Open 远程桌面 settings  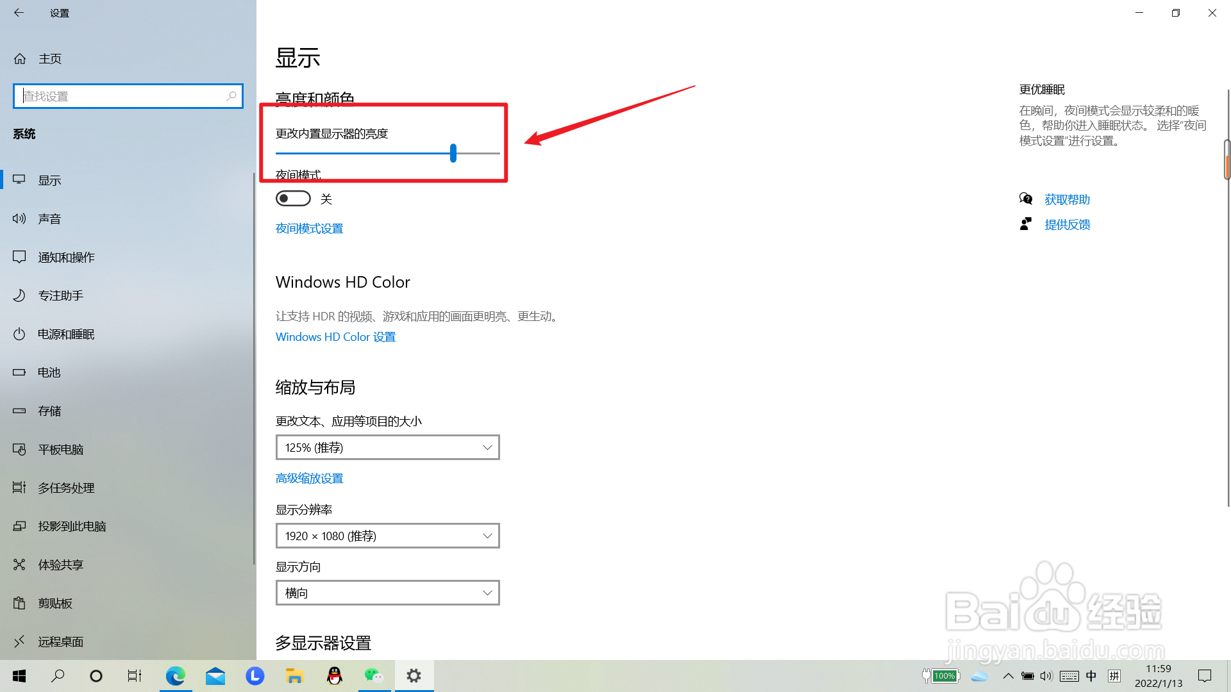click(x=61, y=641)
